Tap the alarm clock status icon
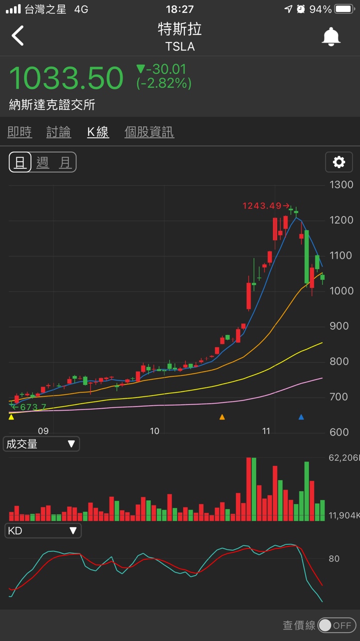Viewport: 360px width, 641px height. (x=301, y=9)
